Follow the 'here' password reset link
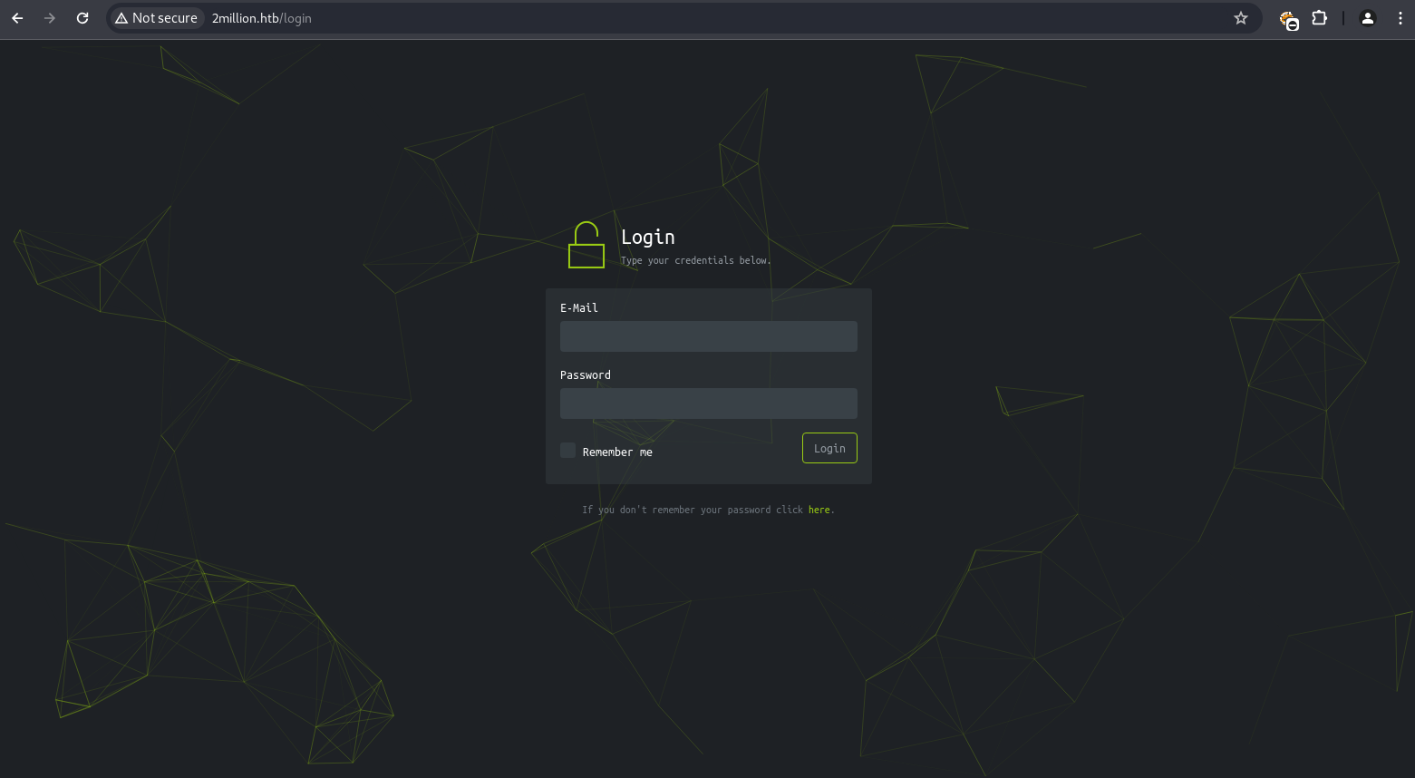 click(819, 510)
